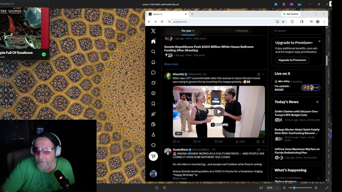The image size is (342, 192).
Task: Expand the For you timeline chevron
Action: (x=193, y=31)
